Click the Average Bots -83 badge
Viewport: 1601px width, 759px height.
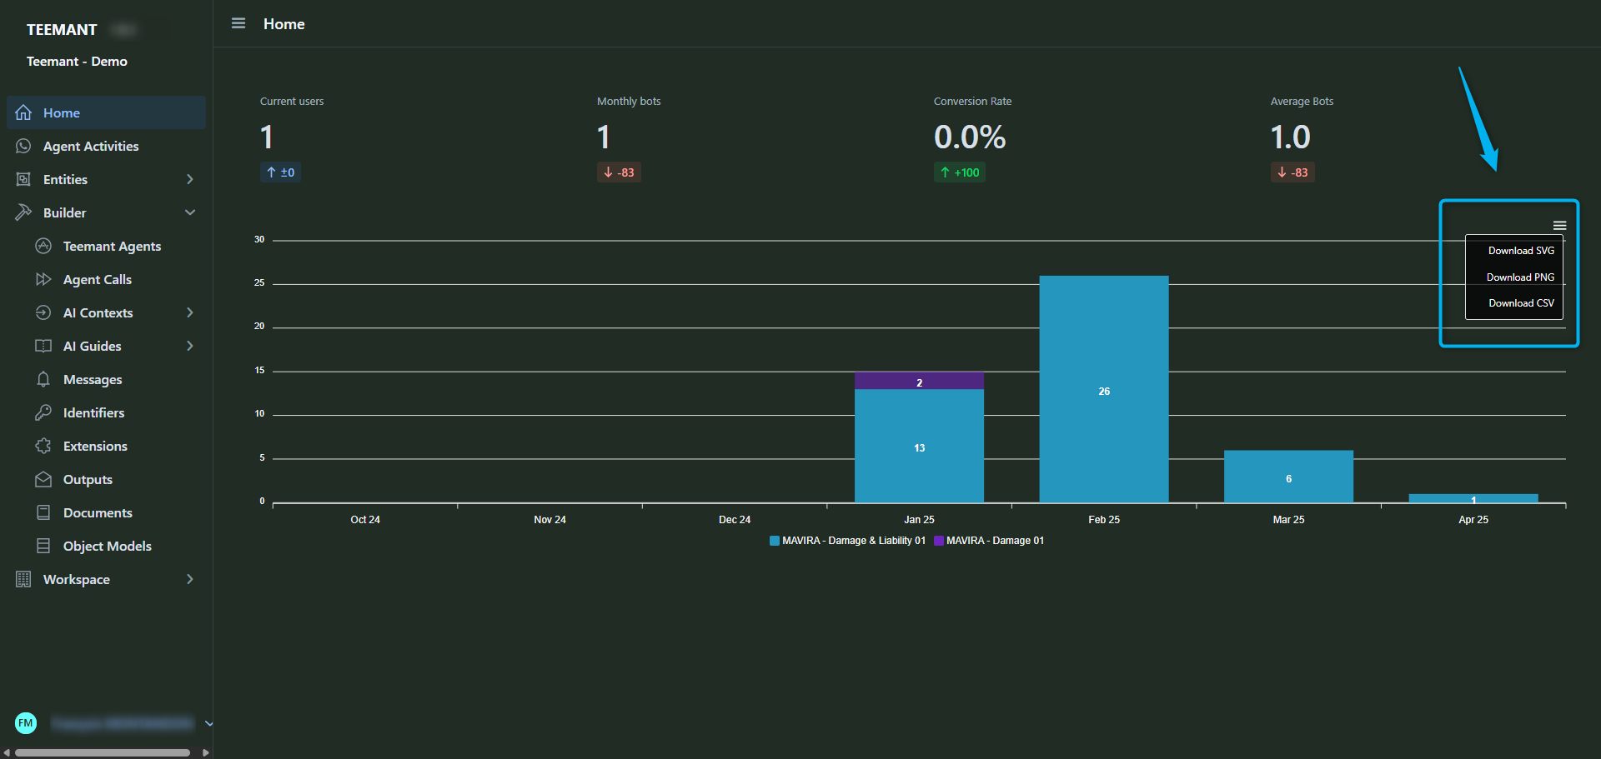pos(1292,172)
